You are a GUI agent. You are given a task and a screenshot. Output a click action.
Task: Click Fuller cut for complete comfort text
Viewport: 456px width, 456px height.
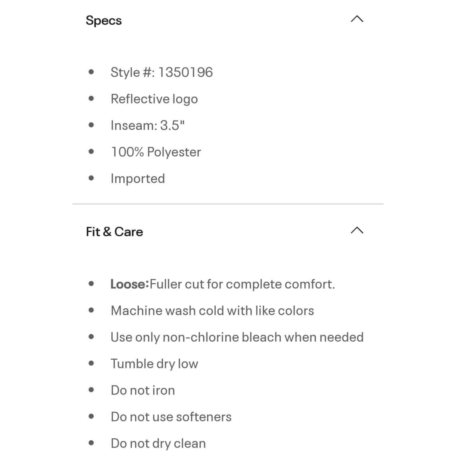(242, 284)
